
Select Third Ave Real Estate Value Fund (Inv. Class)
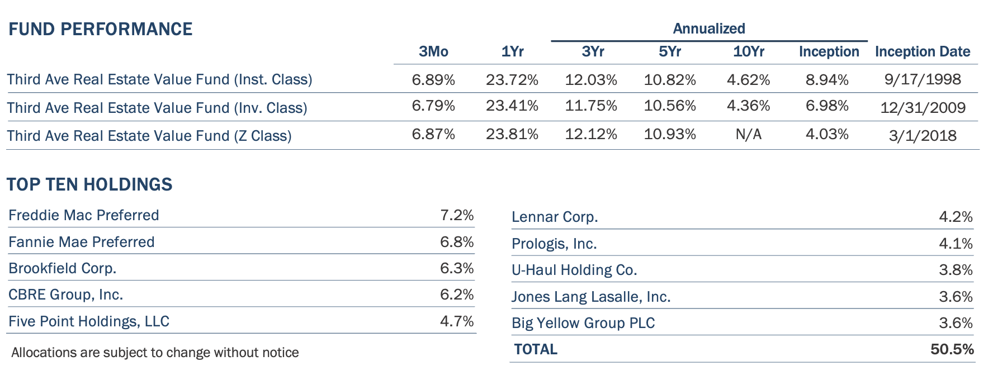pyautogui.click(x=157, y=107)
